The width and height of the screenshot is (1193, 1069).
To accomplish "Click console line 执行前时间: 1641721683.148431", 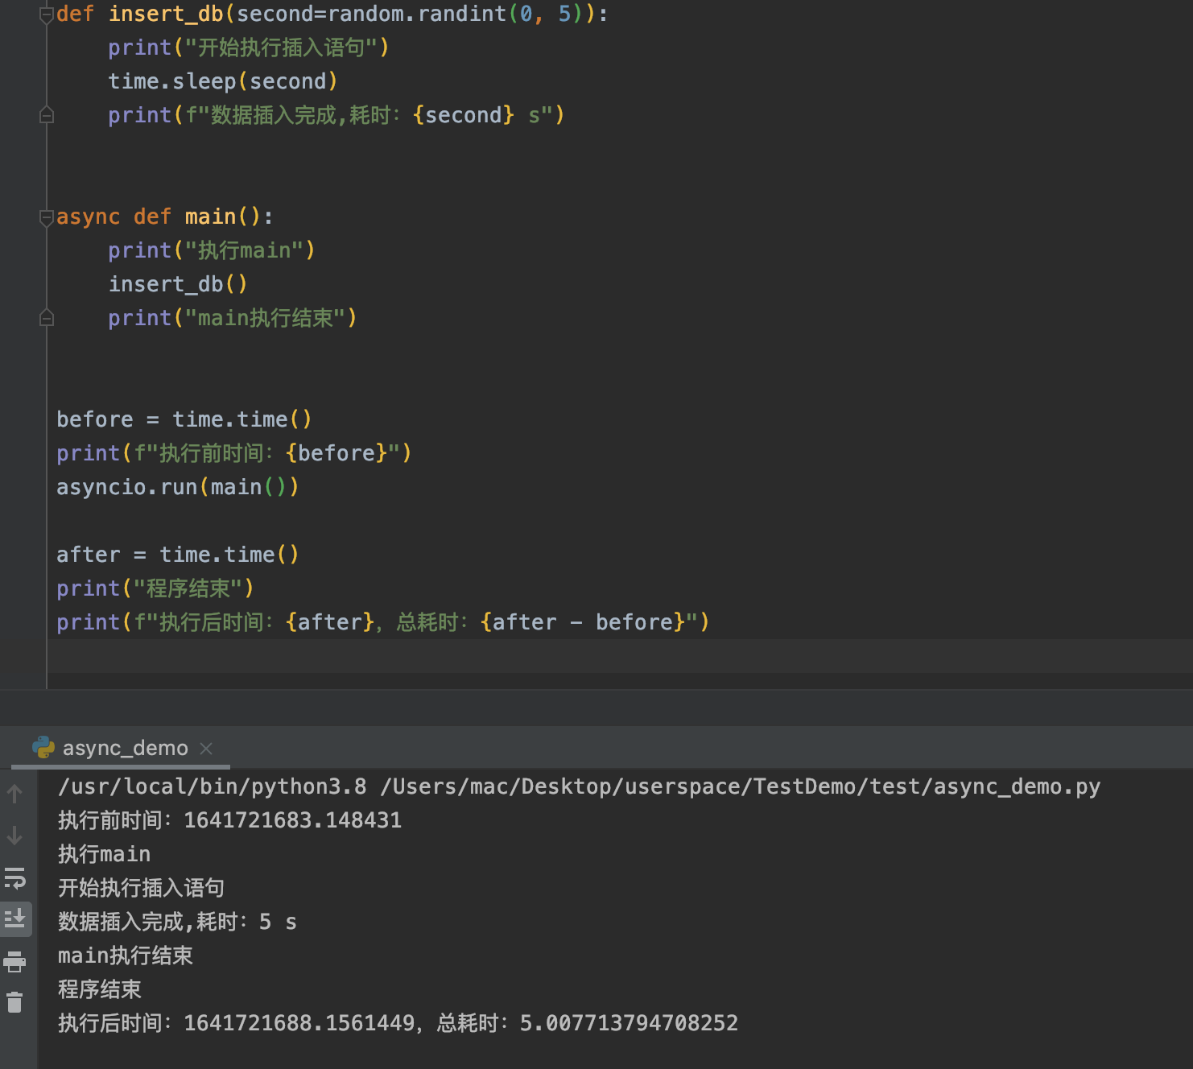I will coord(229,820).
